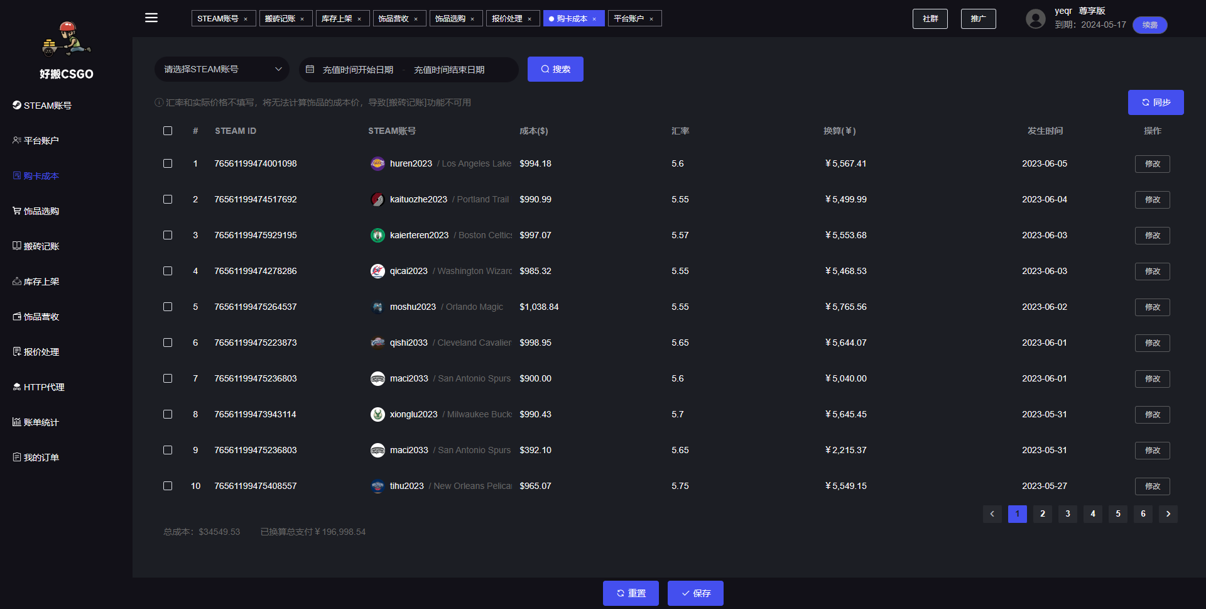Click maci2033 avatar in row 9
1206x609 pixels.
tap(378, 450)
